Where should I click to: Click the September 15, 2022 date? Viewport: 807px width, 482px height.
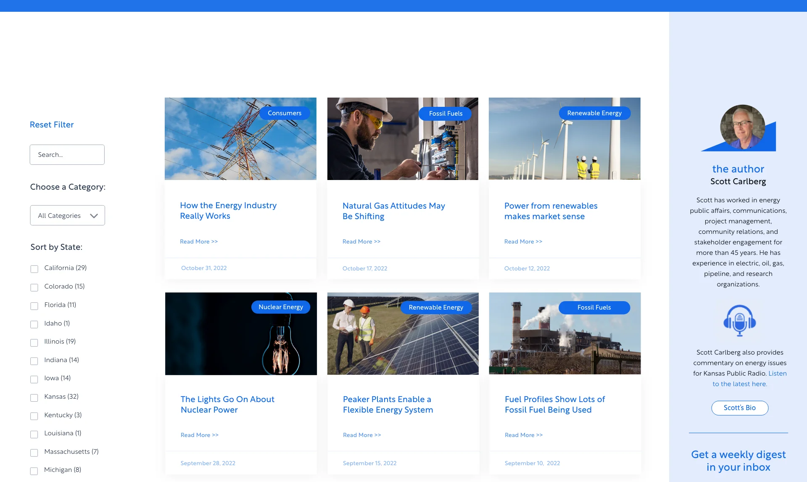tap(370, 463)
